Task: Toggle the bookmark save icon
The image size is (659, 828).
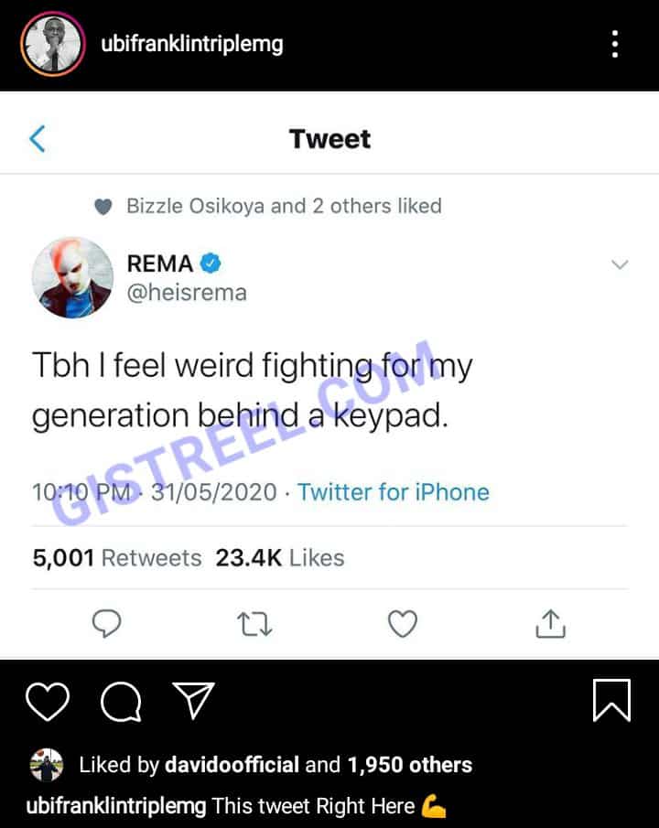Action: [611, 701]
